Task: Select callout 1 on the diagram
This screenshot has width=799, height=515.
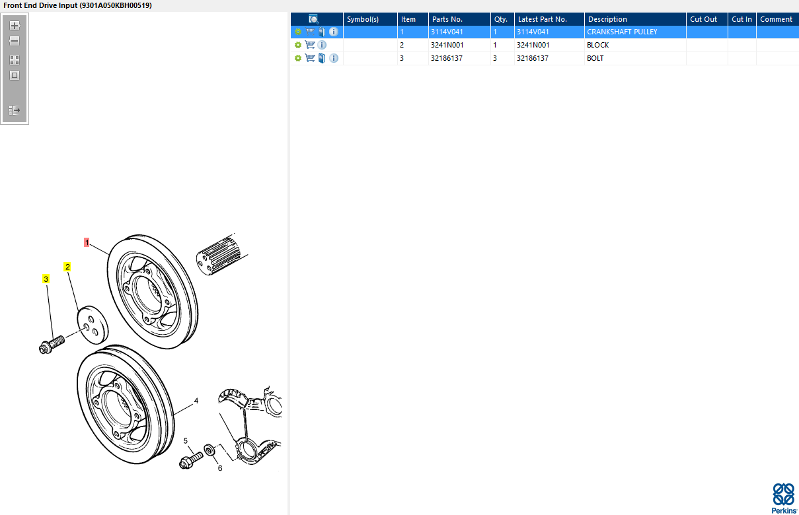Action: click(87, 242)
